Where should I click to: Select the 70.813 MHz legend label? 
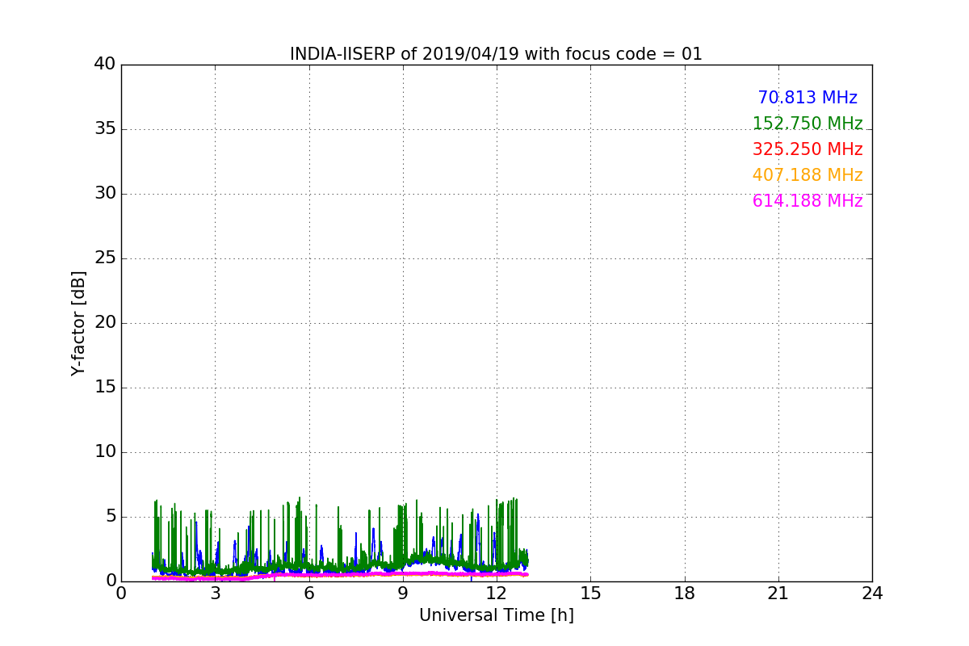click(807, 98)
